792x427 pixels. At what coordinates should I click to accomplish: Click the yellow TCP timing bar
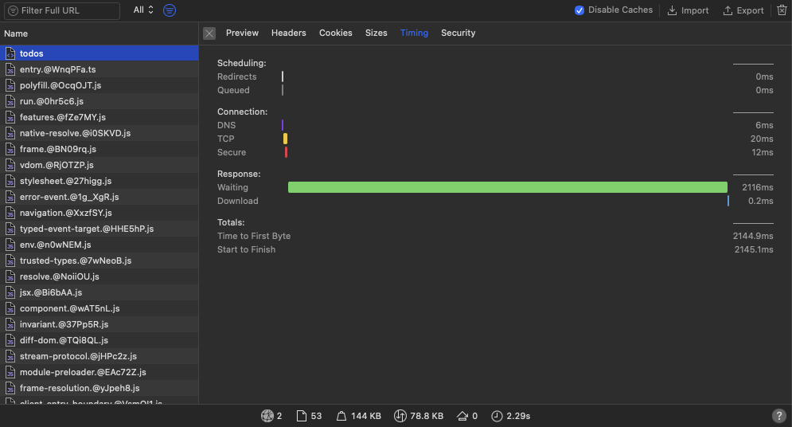286,139
